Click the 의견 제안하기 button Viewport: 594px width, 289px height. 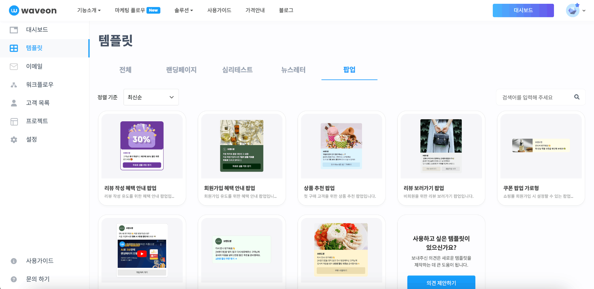[441, 283]
